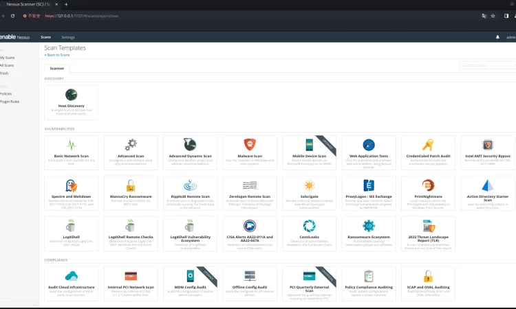516x309 pixels.
Task: Open the Zerologon Remote Scan icon
Action: click(250, 185)
